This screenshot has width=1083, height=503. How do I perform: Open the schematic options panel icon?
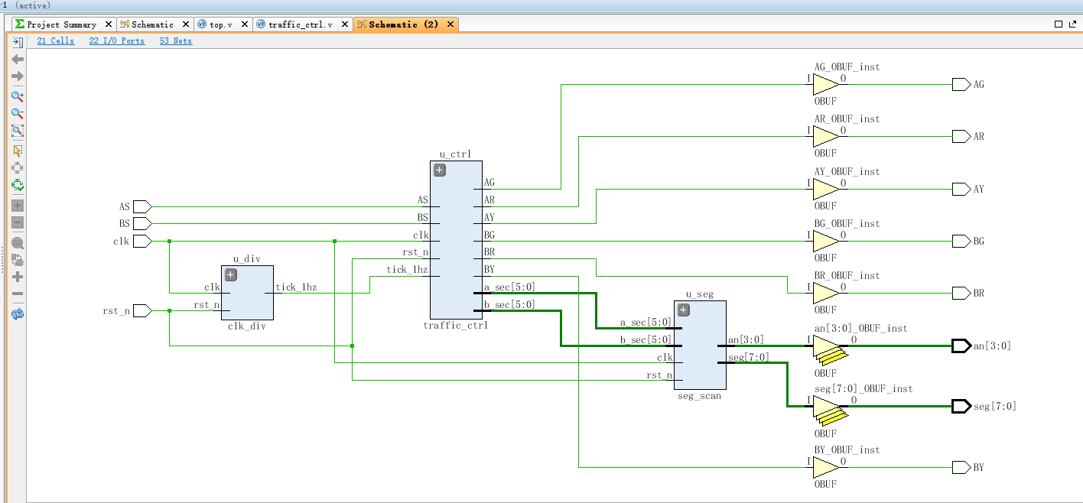coord(18,42)
